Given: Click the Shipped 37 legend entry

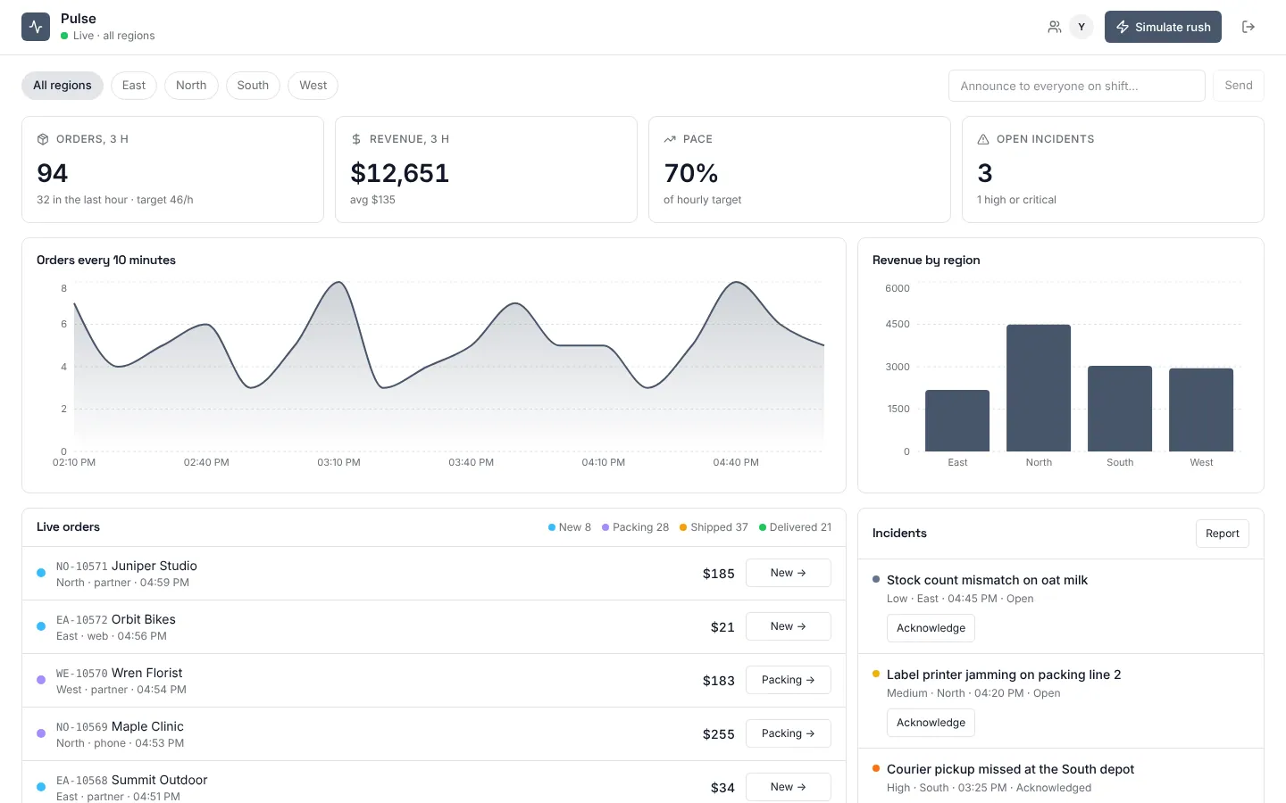Looking at the screenshot, I should coord(714,527).
